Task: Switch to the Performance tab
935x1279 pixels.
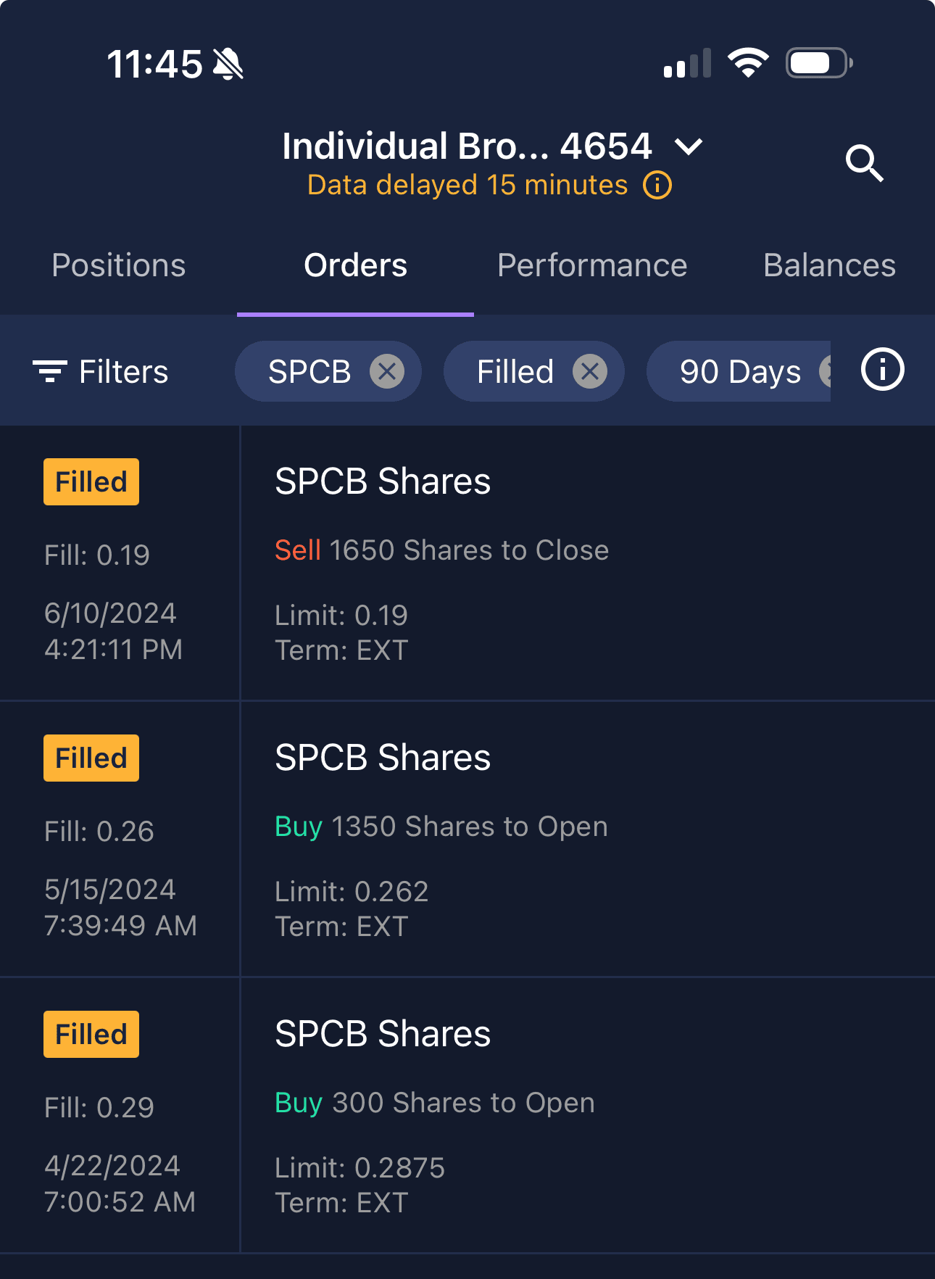Action: pyautogui.click(x=592, y=265)
